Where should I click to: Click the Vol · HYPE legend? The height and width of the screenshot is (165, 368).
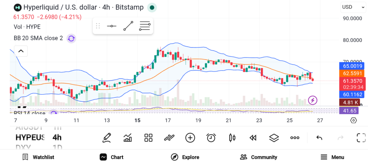[27, 27]
